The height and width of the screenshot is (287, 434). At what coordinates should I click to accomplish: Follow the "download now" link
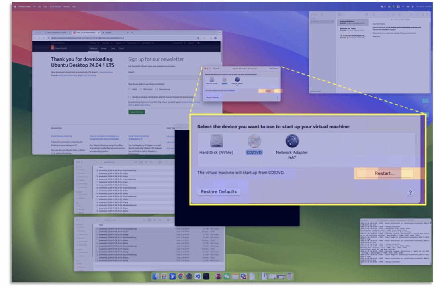106,72
